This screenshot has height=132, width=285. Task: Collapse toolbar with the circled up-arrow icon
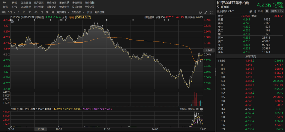(200, 12)
